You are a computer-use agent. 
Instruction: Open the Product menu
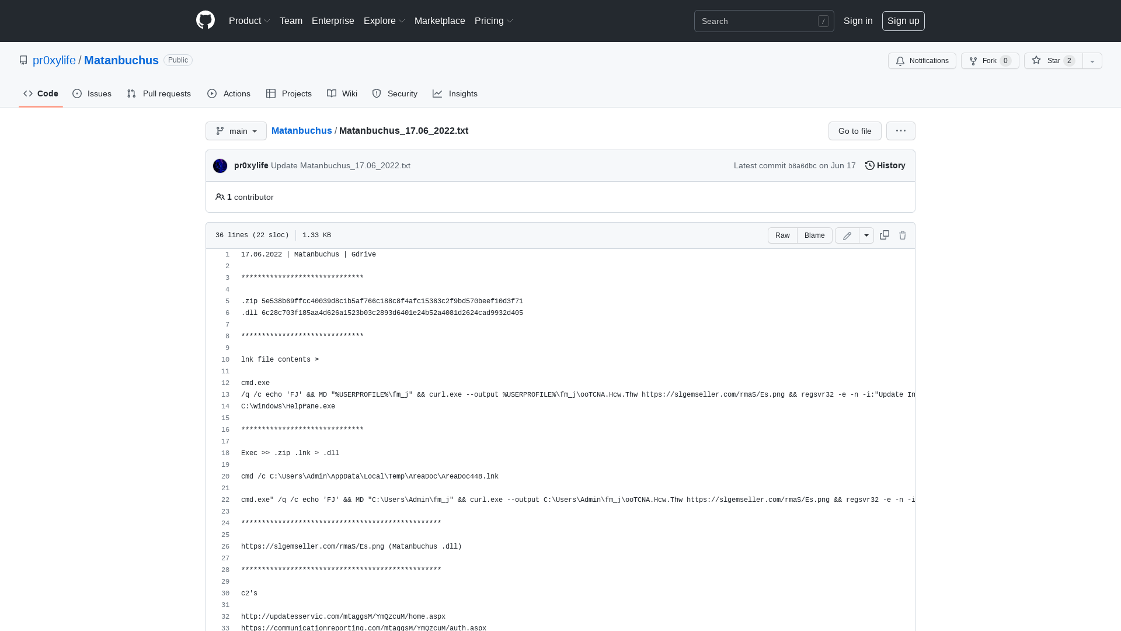click(249, 20)
